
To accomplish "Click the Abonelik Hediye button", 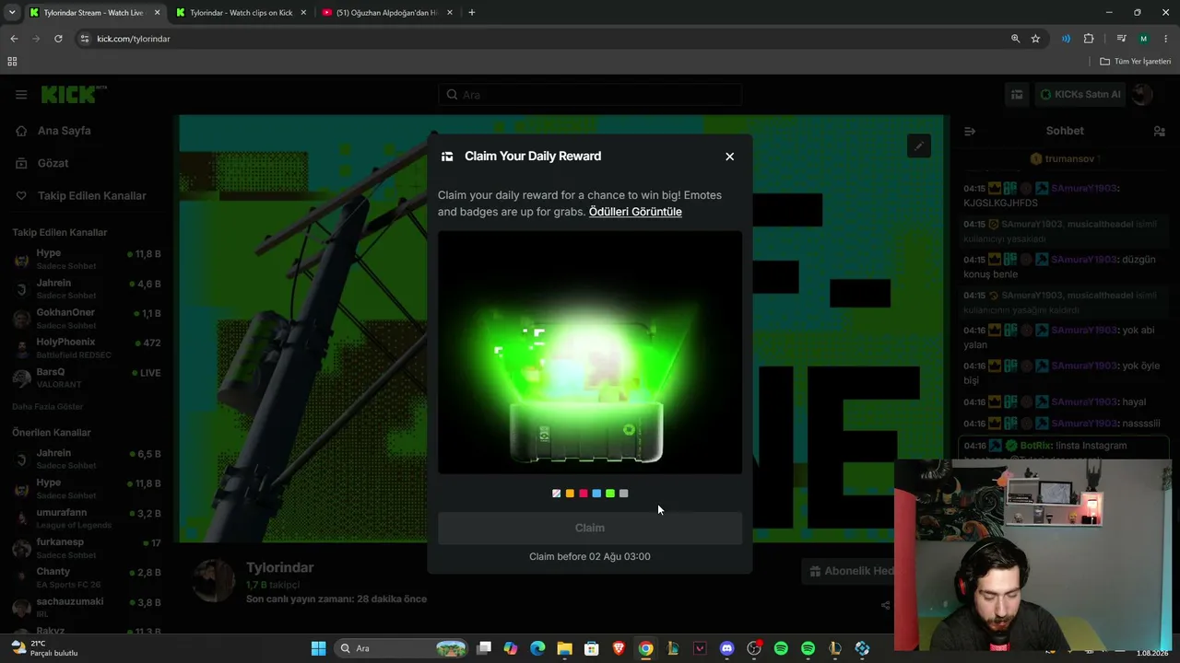I will click(847, 571).
